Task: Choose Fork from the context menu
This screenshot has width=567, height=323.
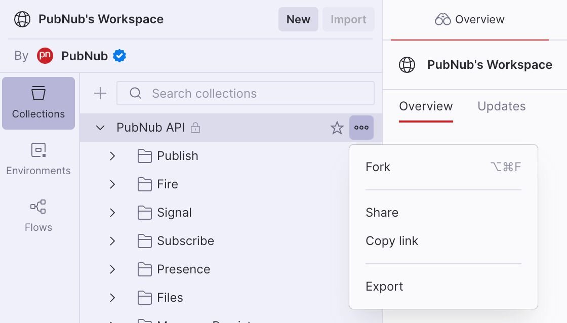Action: 443,167
